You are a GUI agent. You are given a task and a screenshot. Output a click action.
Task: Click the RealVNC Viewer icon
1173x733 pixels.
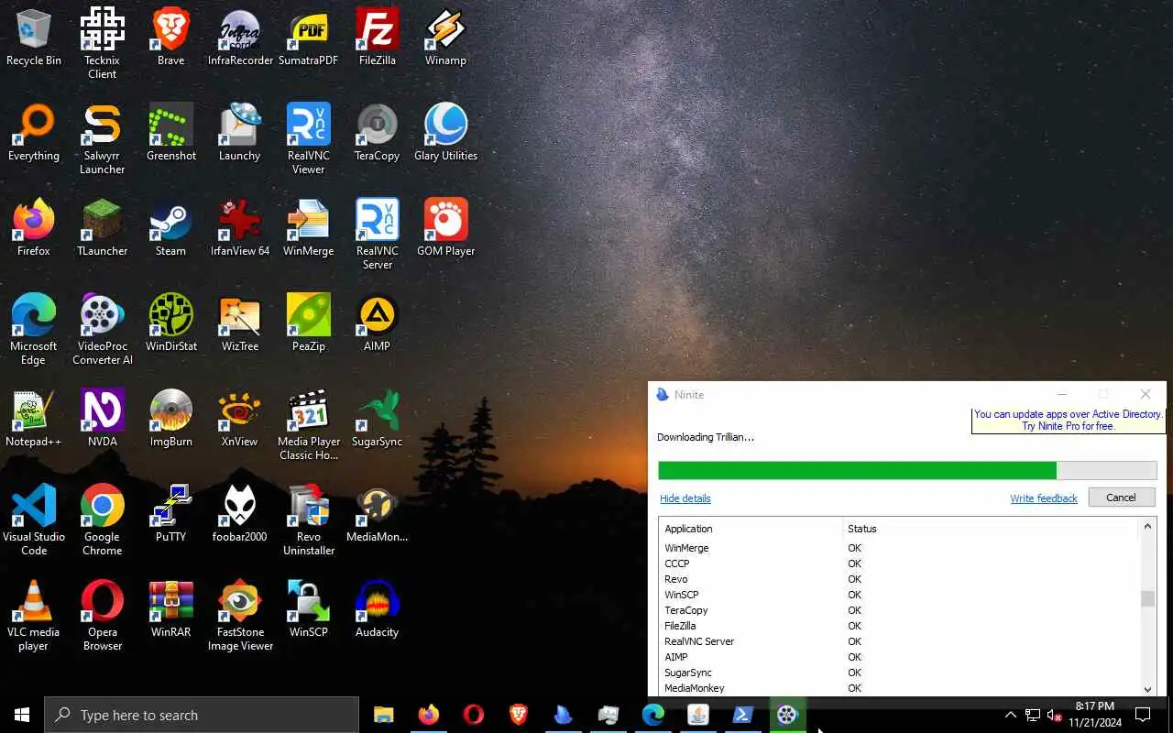[x=309, y=139]
